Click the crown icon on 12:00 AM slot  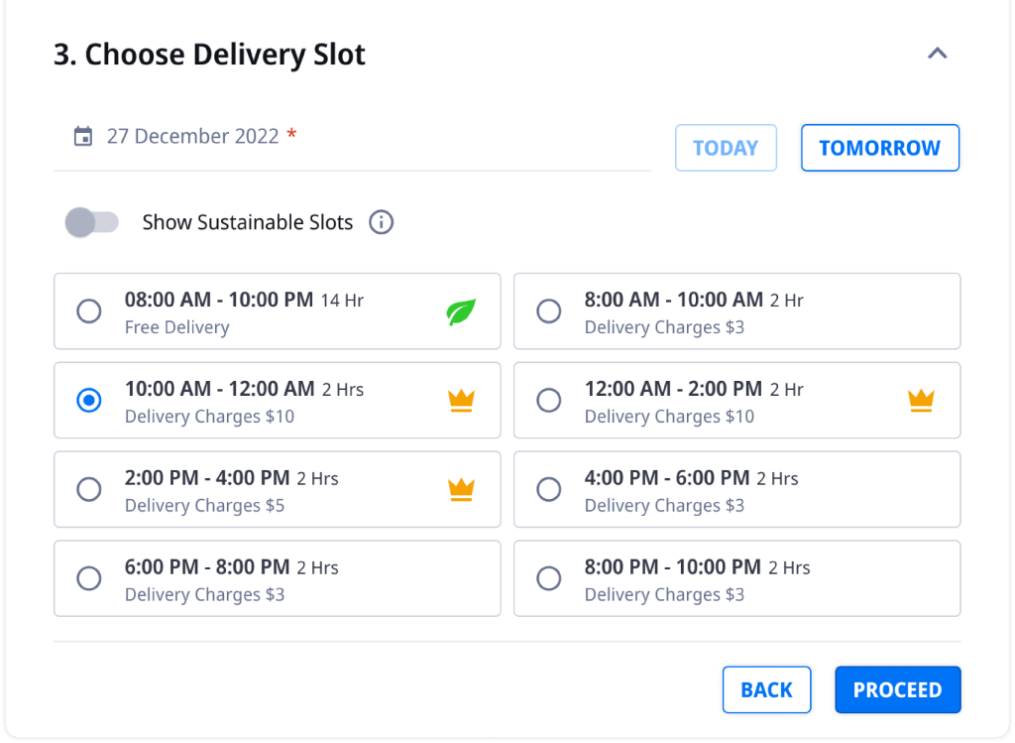[922, 400]
